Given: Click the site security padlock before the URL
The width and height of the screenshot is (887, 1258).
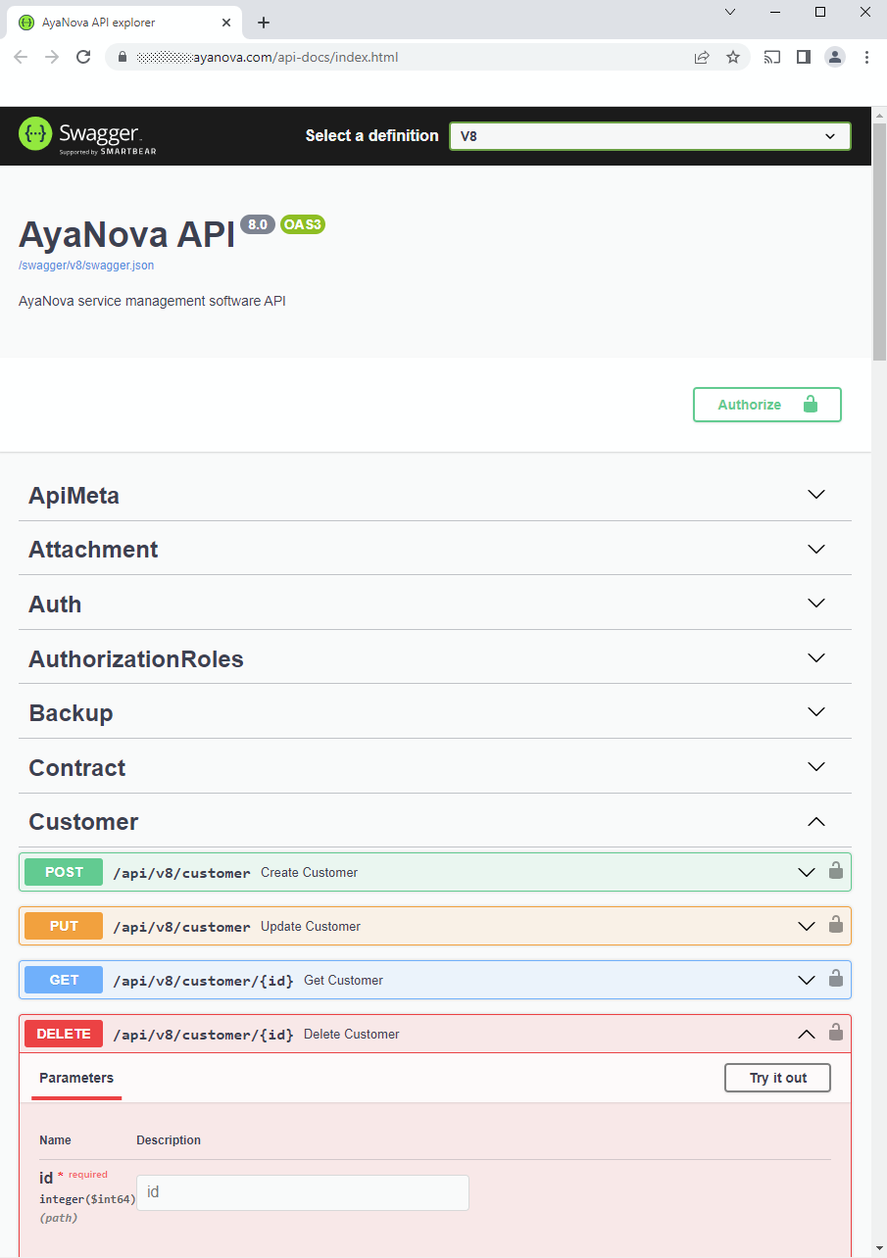Looking at the screenshot, I should pyautogui.click(x=122, y=57).
